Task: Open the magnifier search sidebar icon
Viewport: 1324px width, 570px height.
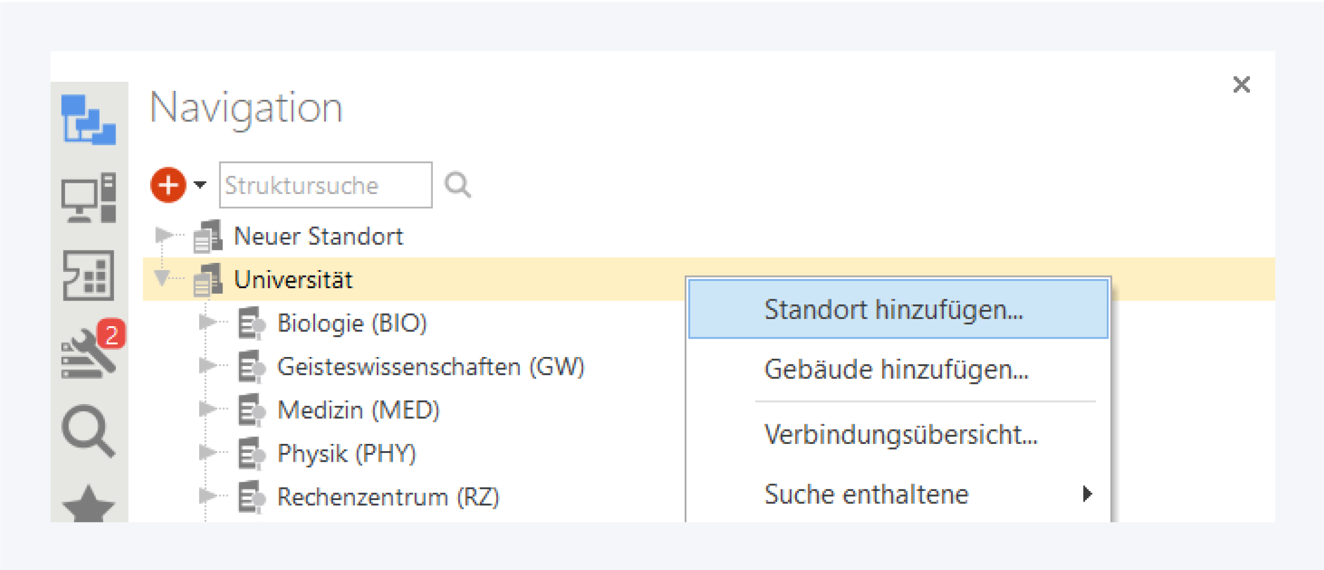Action: pos(89,430)
